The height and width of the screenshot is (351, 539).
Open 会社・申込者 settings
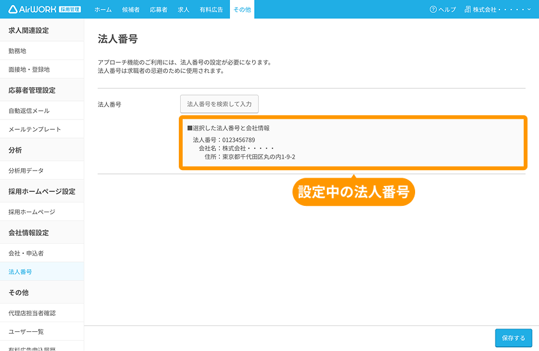42,253
